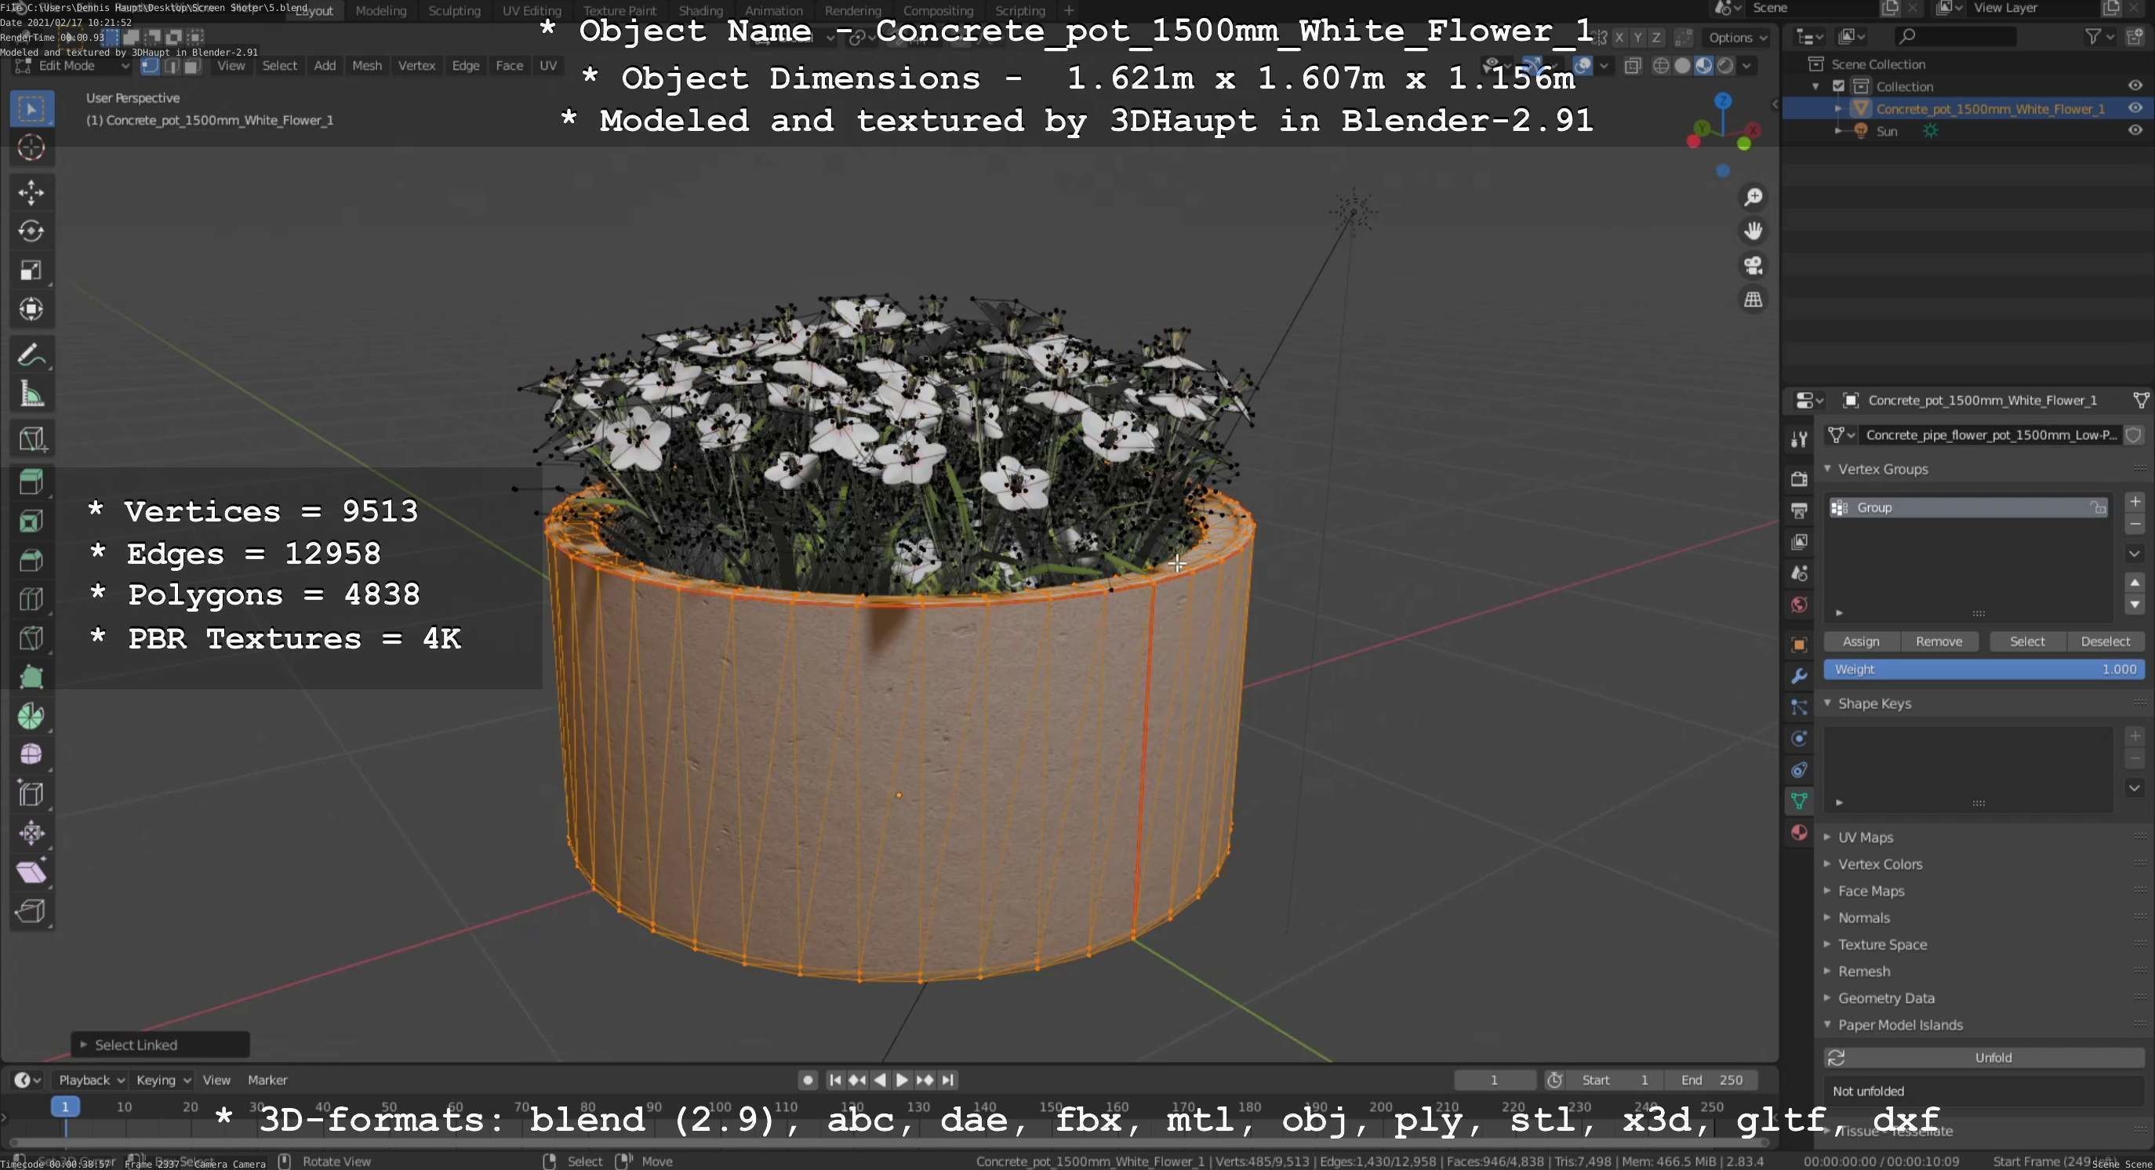Open viewport shading options dropdown arrow
This screenshot has height=1170, width=2155.
pyautogui.click(x=1746, y=66)
